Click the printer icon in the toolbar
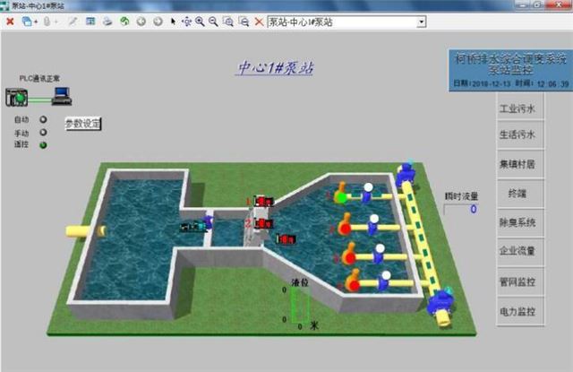 (107, 22)
